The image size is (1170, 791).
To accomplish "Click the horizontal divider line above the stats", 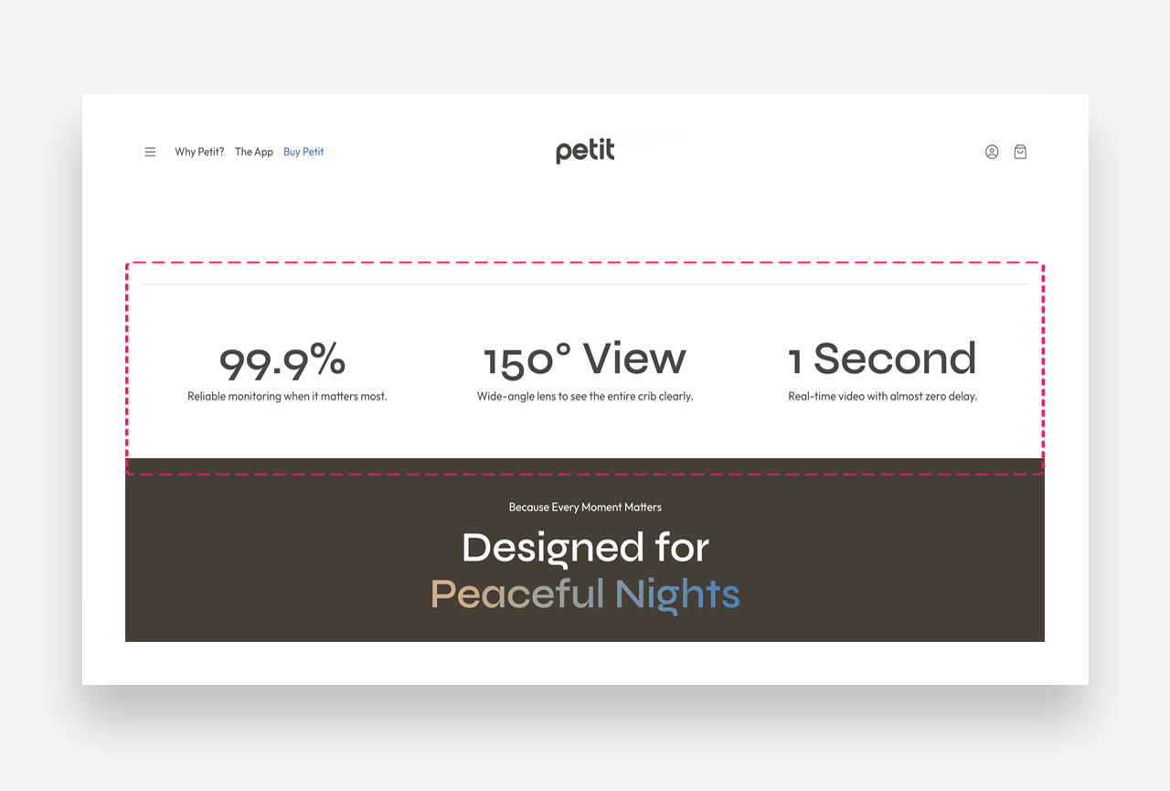I will (585, 285).
